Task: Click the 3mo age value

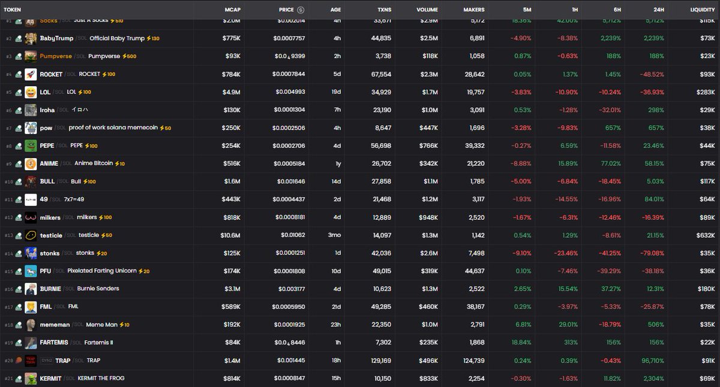Action: (x=335, y=235)
